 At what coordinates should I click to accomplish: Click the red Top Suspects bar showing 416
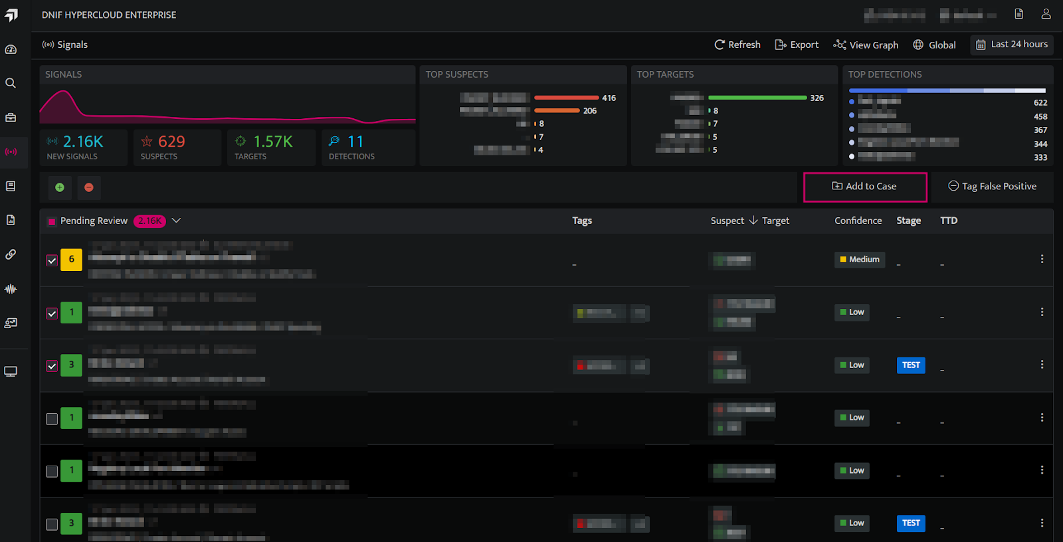tap(567, 98)
